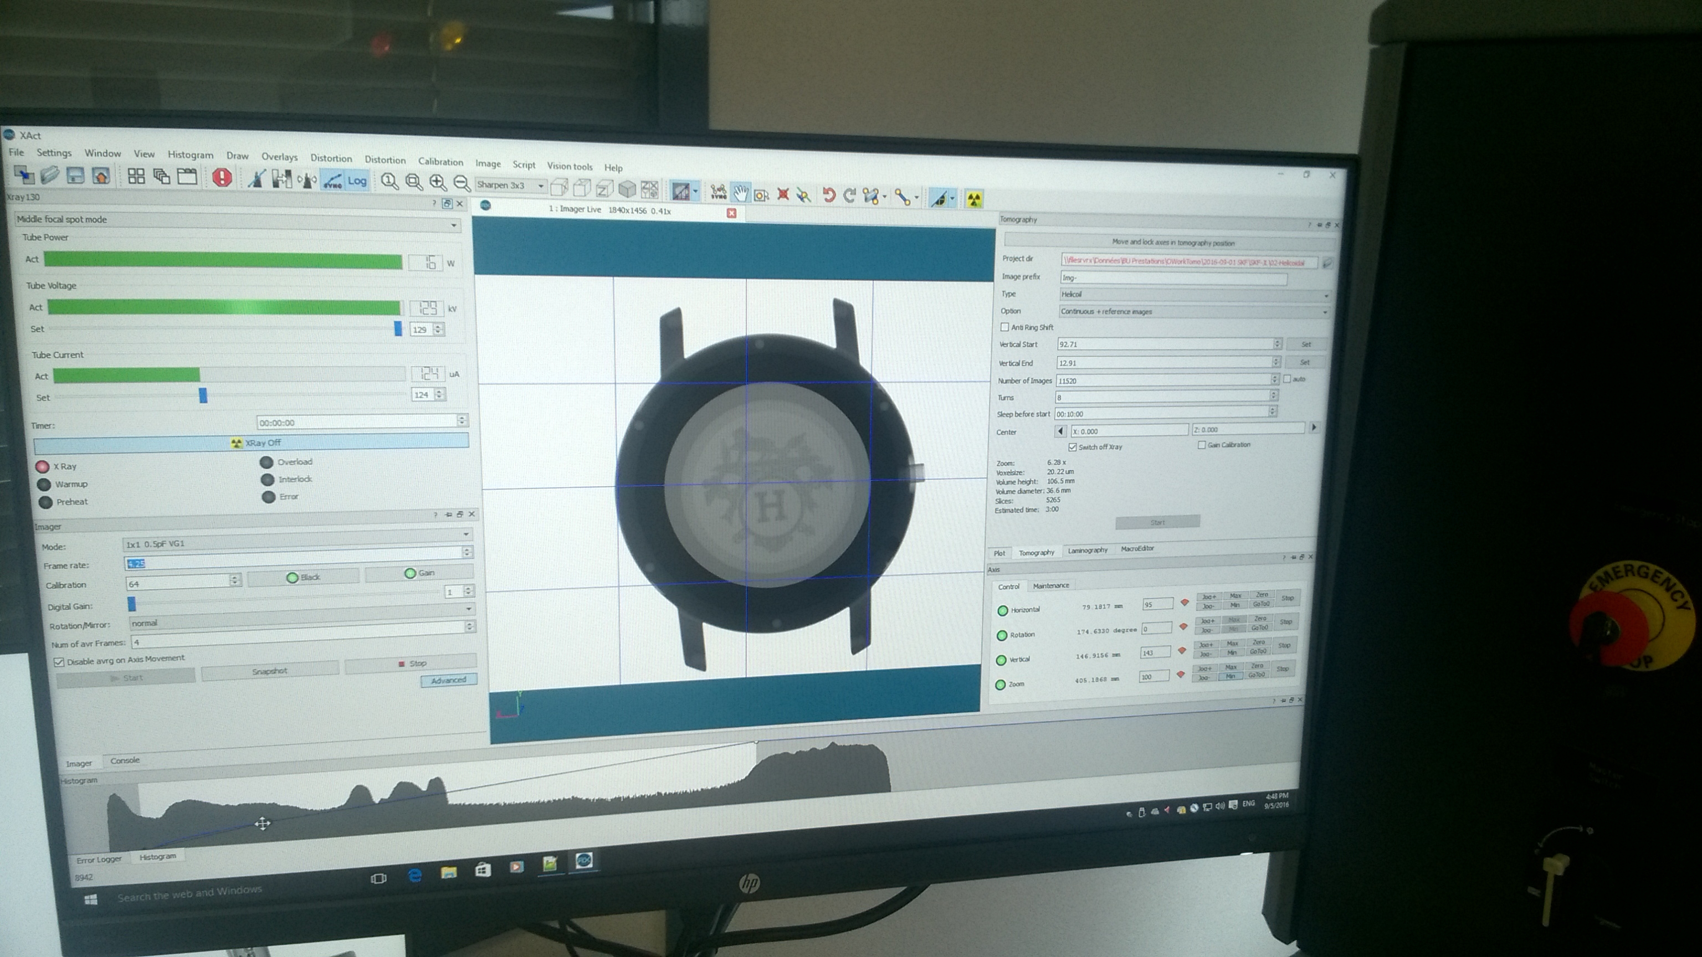Click the Advanced imager button
The height and width of the screenshot is (957, 1702).
click(449, 680)
